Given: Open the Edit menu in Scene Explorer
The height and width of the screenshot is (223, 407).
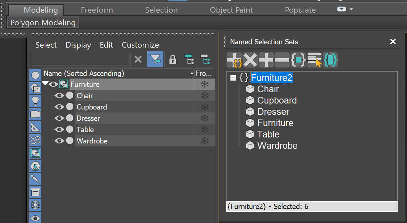Looking at the screenshot, I should point(106,45).
